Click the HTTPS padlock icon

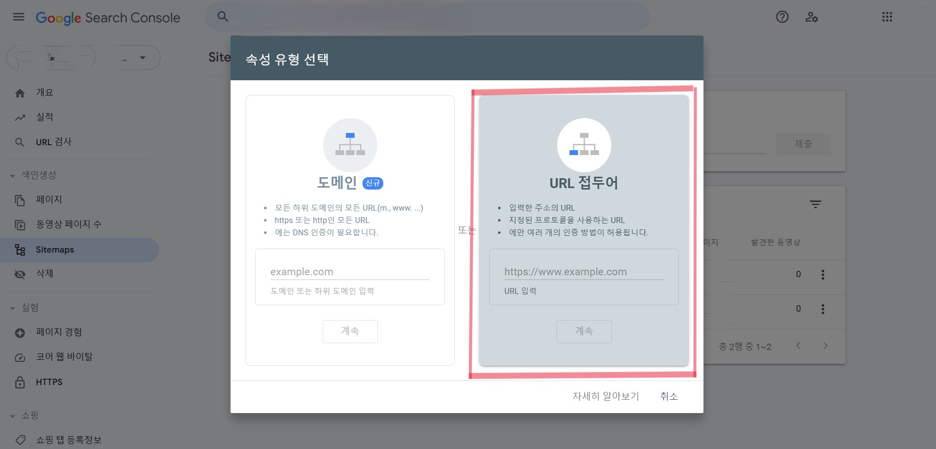click(20, 382)
